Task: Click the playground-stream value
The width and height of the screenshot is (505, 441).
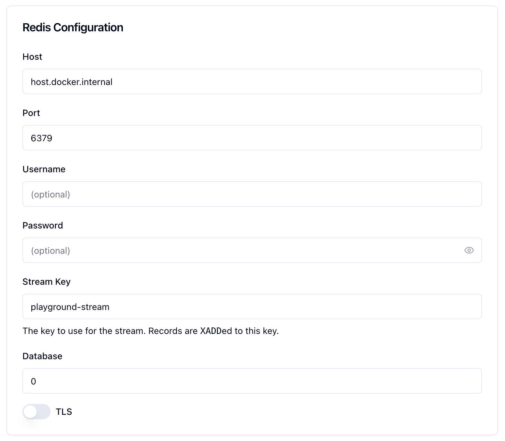Action: pyautogui.click(x=70, y=306)
